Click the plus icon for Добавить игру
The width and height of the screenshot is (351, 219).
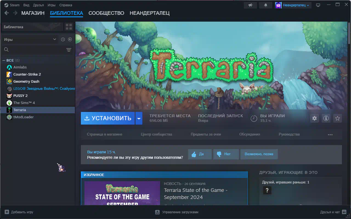click(x=7, y=212)
